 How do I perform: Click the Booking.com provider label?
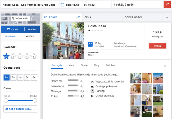point(157,37)
